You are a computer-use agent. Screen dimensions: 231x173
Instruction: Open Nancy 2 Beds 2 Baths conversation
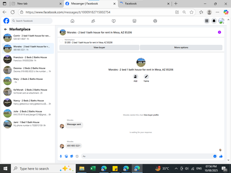click(28, 102)
